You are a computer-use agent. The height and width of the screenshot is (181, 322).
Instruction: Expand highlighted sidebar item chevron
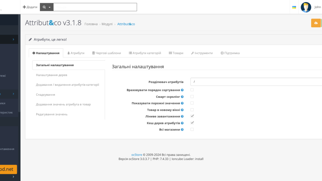[13, 94]
